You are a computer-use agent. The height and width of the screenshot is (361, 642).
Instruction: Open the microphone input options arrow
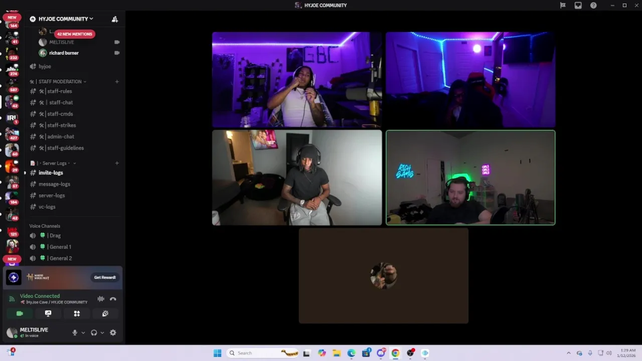click(x=83, y=332)
